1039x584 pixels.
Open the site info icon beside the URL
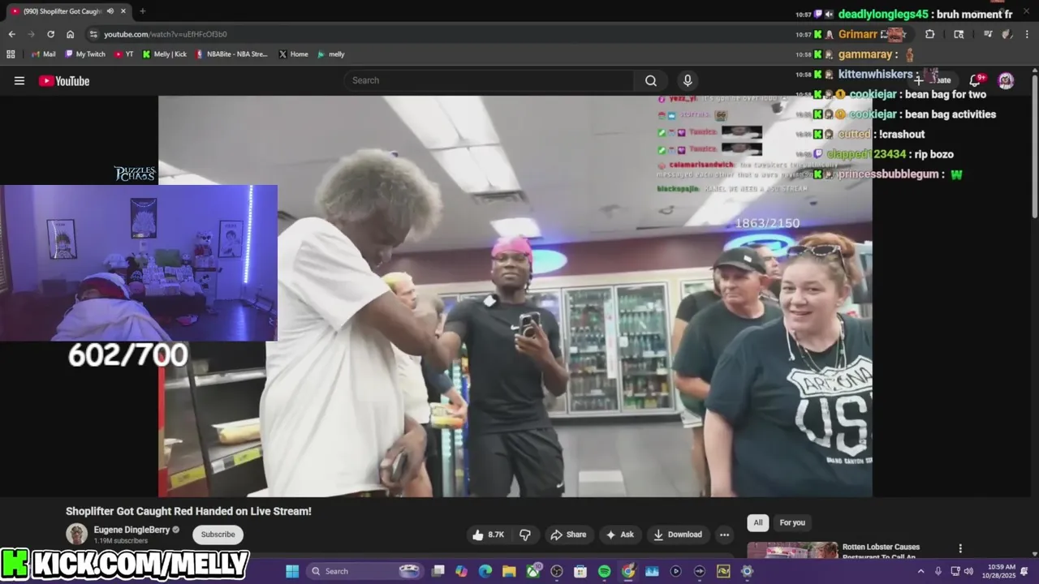click(x=93, y=34)
